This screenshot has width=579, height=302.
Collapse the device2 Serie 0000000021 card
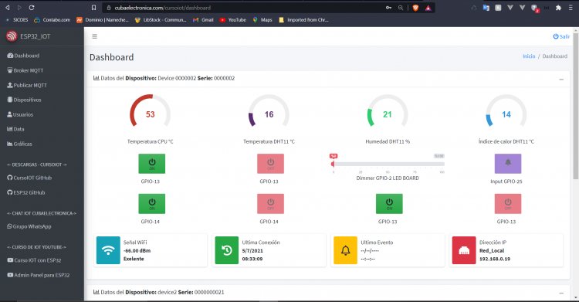pyautogui.click(x=561, y=293)
